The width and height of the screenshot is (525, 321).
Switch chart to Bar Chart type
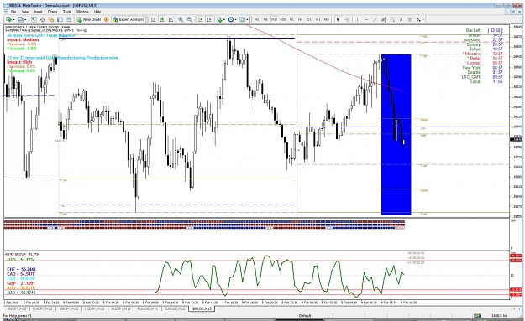[153, 19]
